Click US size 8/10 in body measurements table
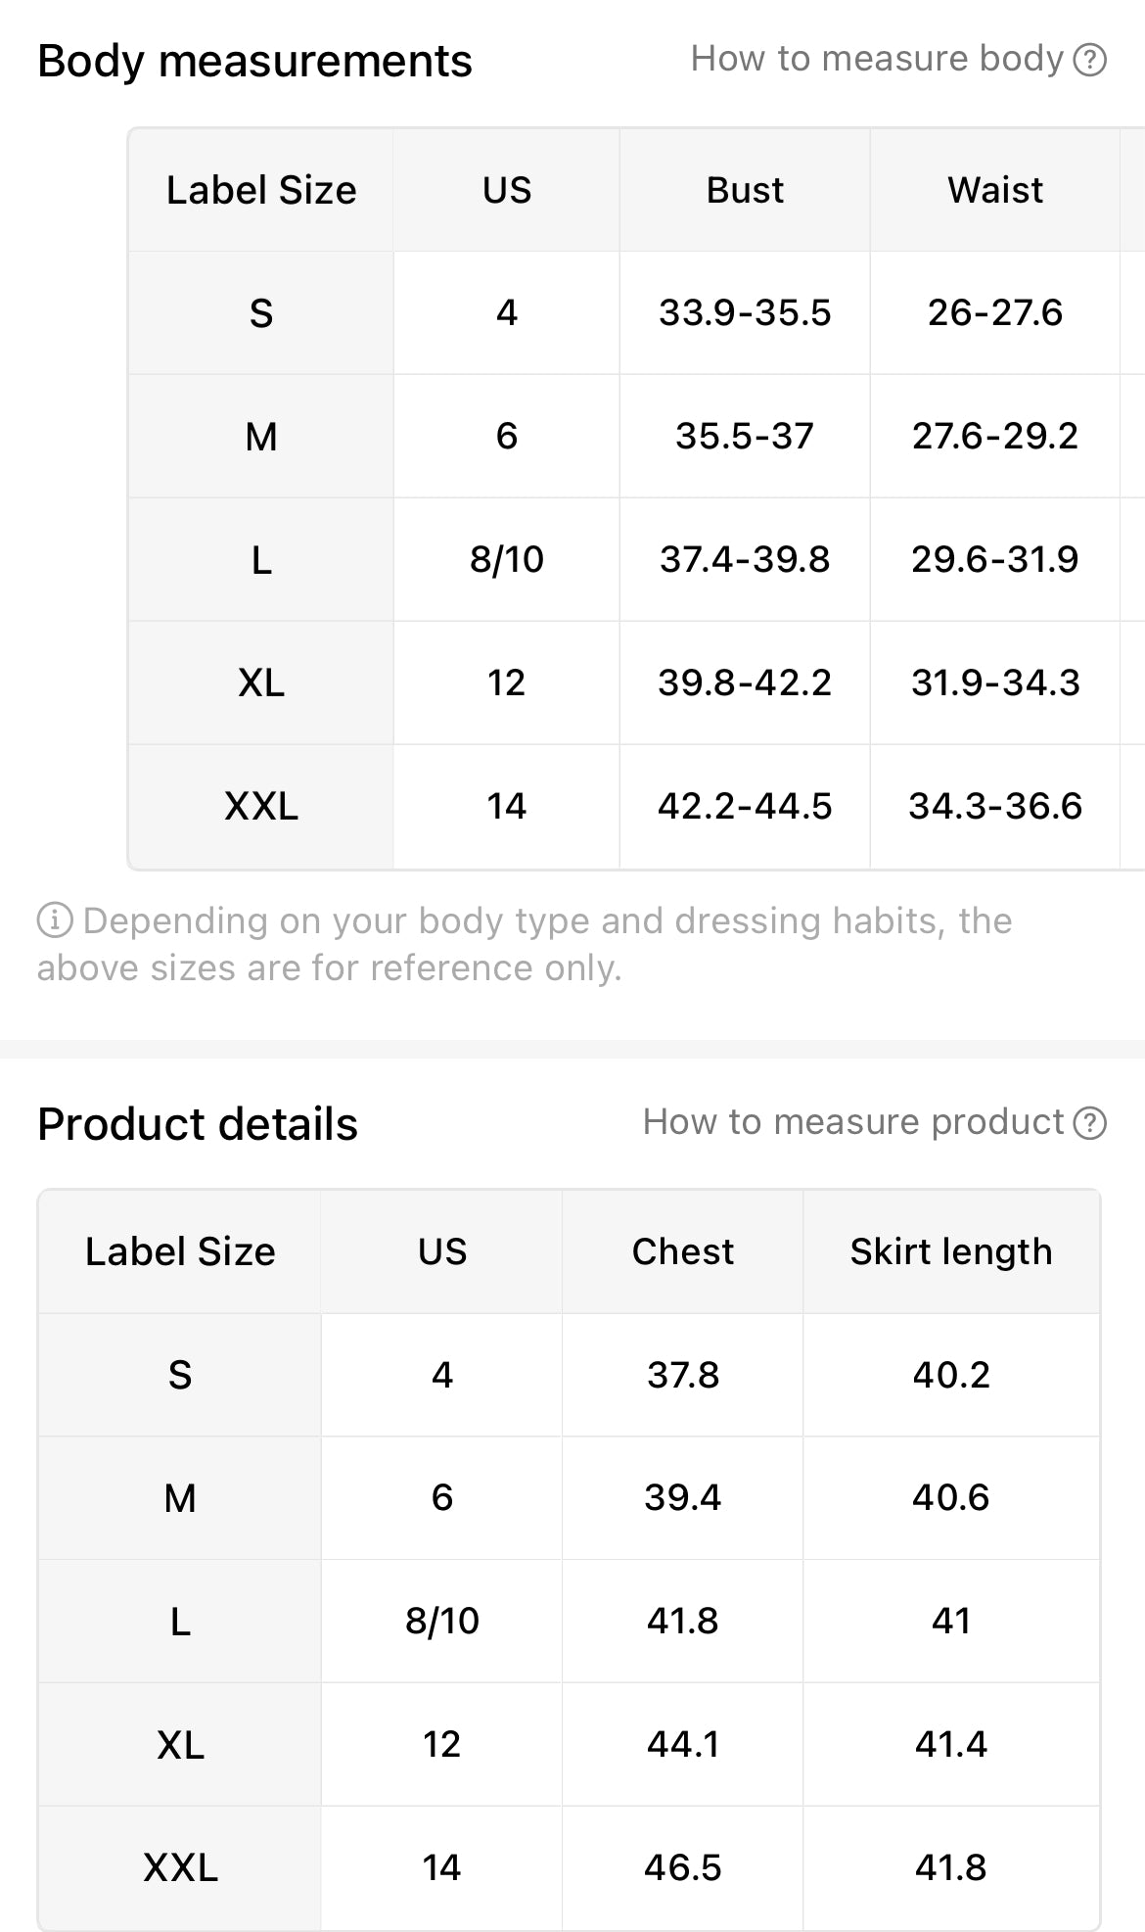The image size is (1145, 1932). (506, 559)
